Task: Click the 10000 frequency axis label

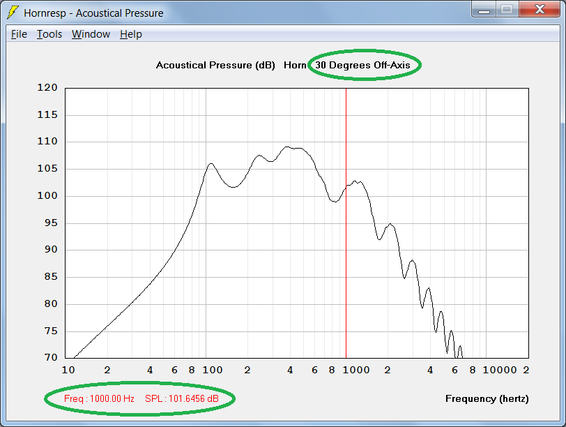Action: tap(500, 370)
